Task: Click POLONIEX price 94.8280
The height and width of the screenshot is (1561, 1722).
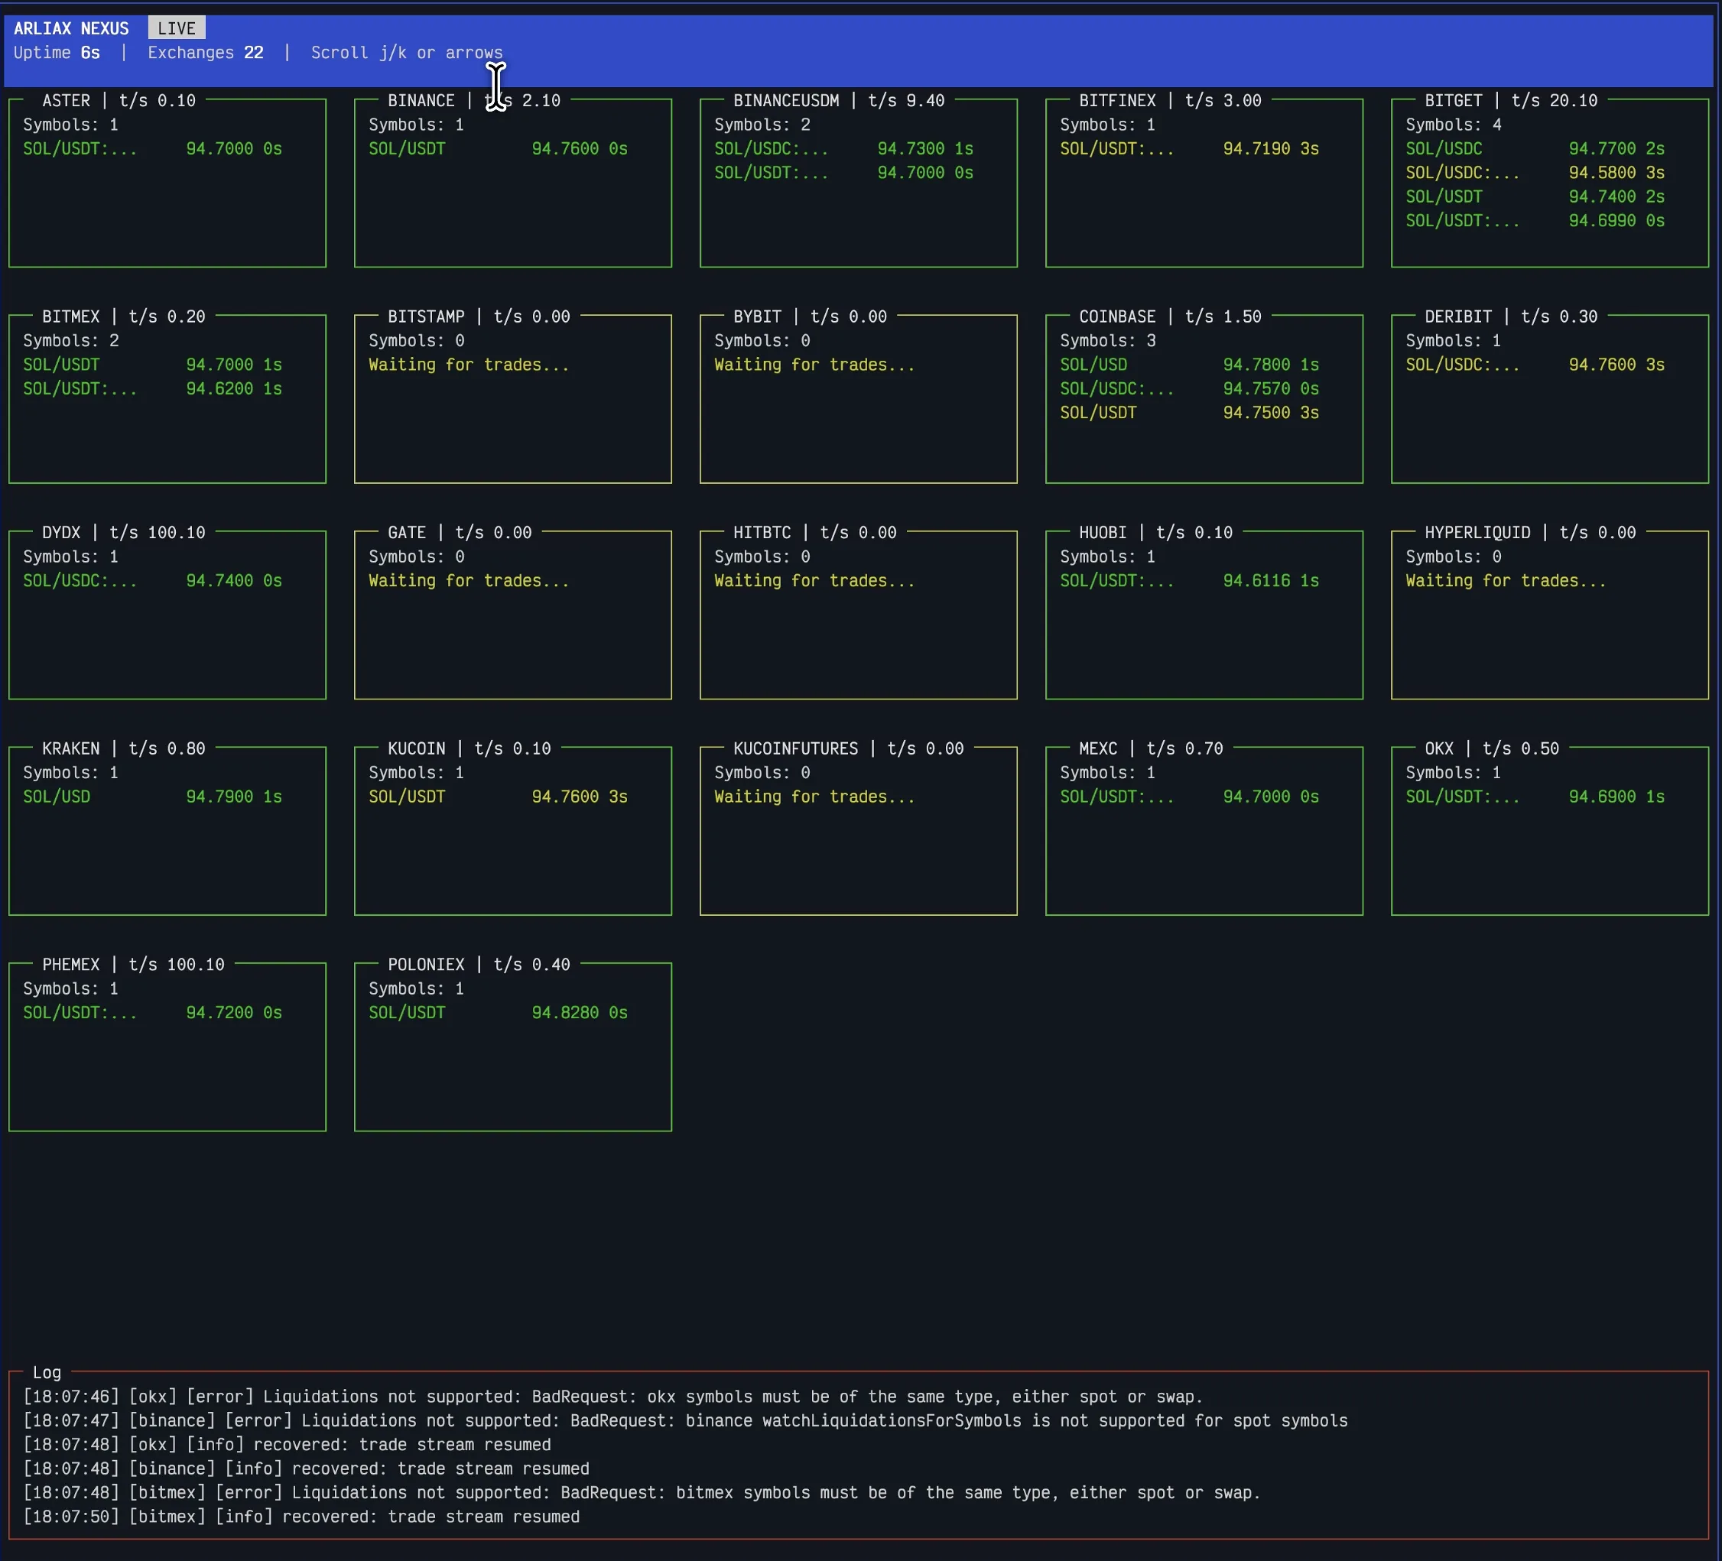Action: tap(565, 1014)
